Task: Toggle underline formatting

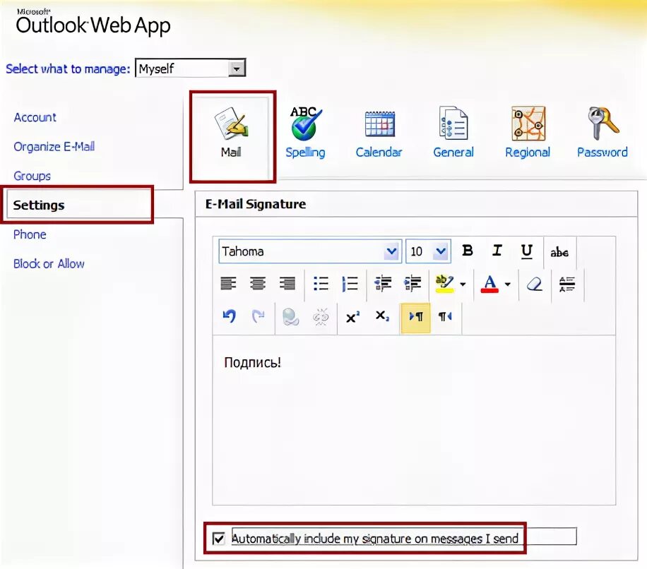Action: click(x=526, y=251)
